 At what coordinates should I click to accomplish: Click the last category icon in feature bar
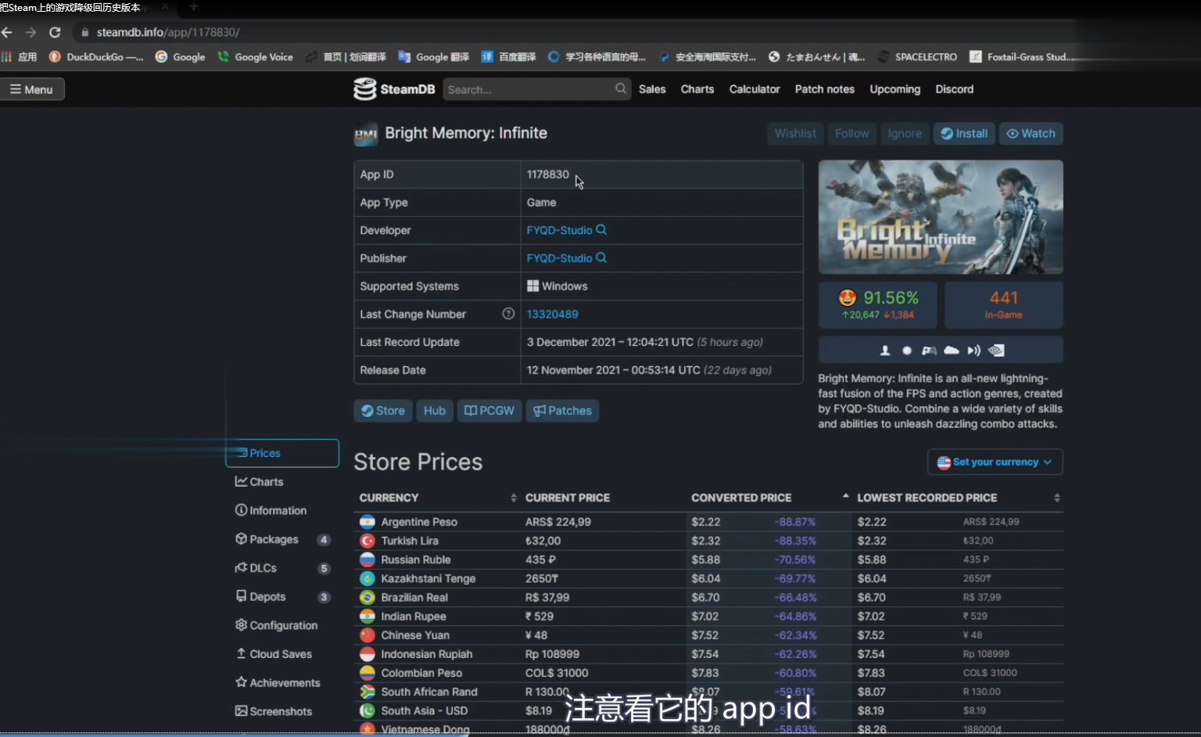(997, 351)
